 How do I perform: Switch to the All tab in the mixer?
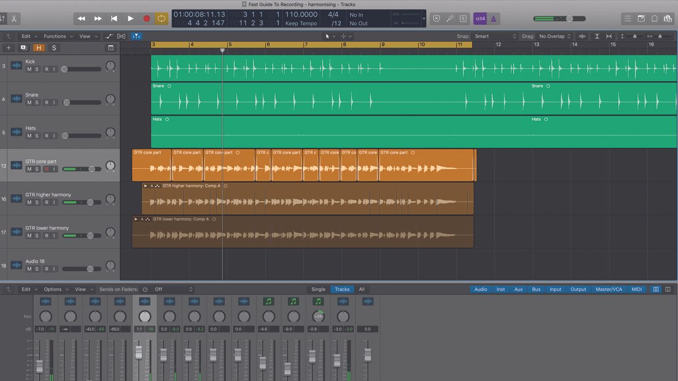click(362, 288)
